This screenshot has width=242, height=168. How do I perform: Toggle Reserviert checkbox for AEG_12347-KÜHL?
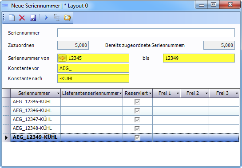137,120
